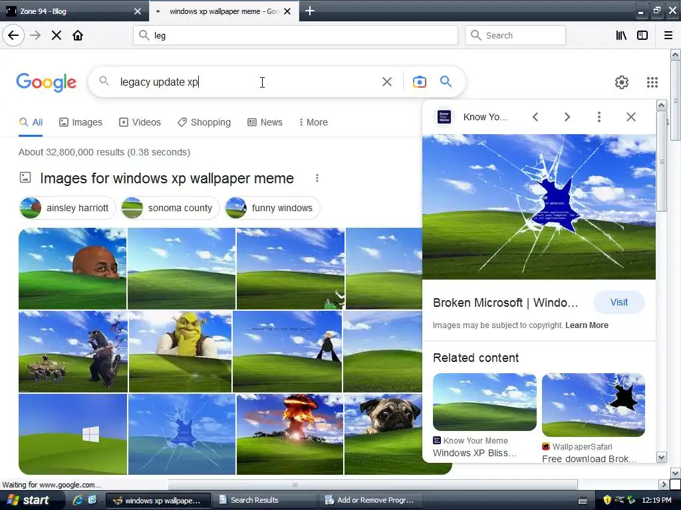Open related WallpaperSafari broken image
681x510 pixels.
593,404
